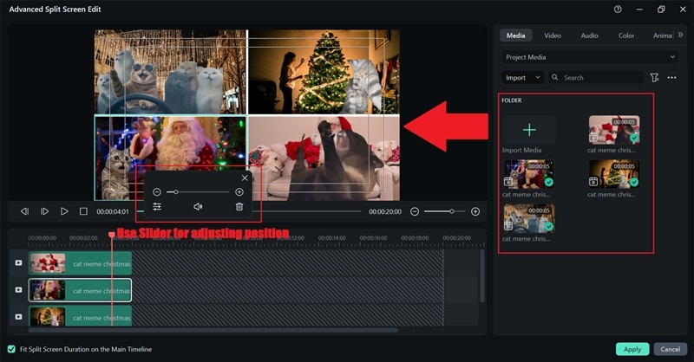The height and width of the screenshot is (362, 694).
Task: Open the Import dropdown menu
Action: [523, 77]
